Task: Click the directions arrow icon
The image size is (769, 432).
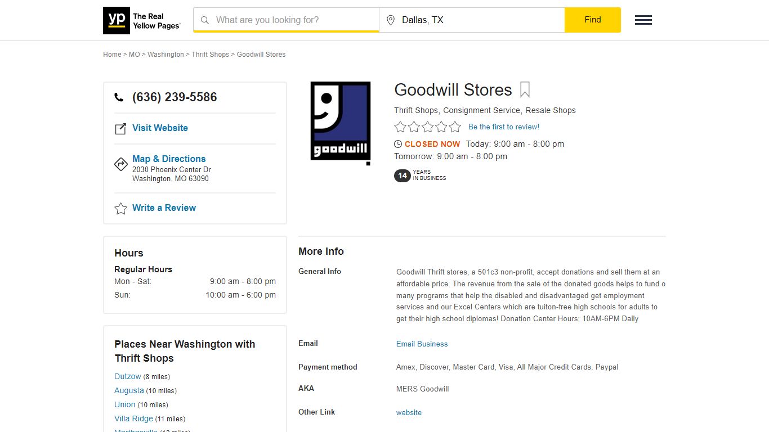Action: tap(120, 164)
